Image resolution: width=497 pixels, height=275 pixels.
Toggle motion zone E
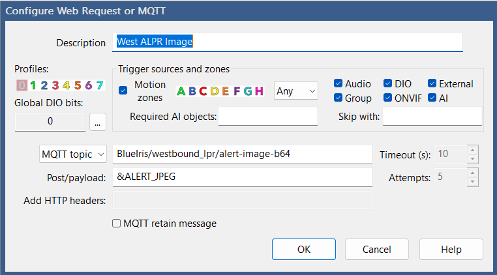tap(225, 91)
